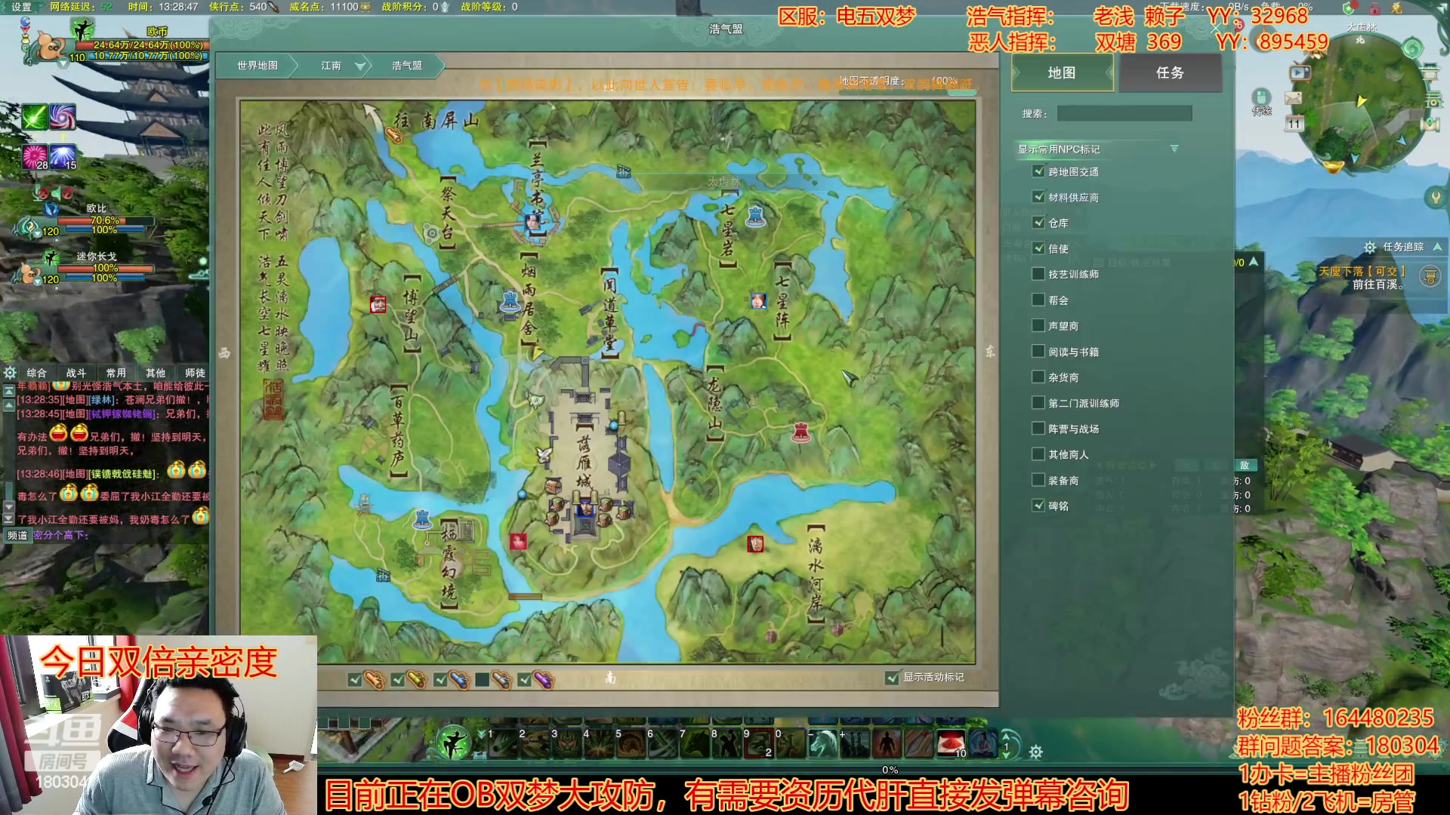
Task: Click the blue swirl buff icon
Action: [x=63, y=117]
